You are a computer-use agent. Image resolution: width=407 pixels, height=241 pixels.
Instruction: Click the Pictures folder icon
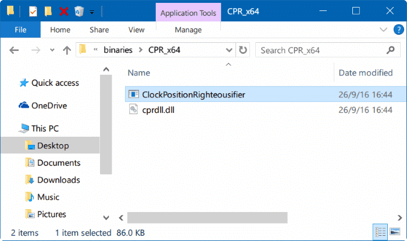[x=30, y=214]
